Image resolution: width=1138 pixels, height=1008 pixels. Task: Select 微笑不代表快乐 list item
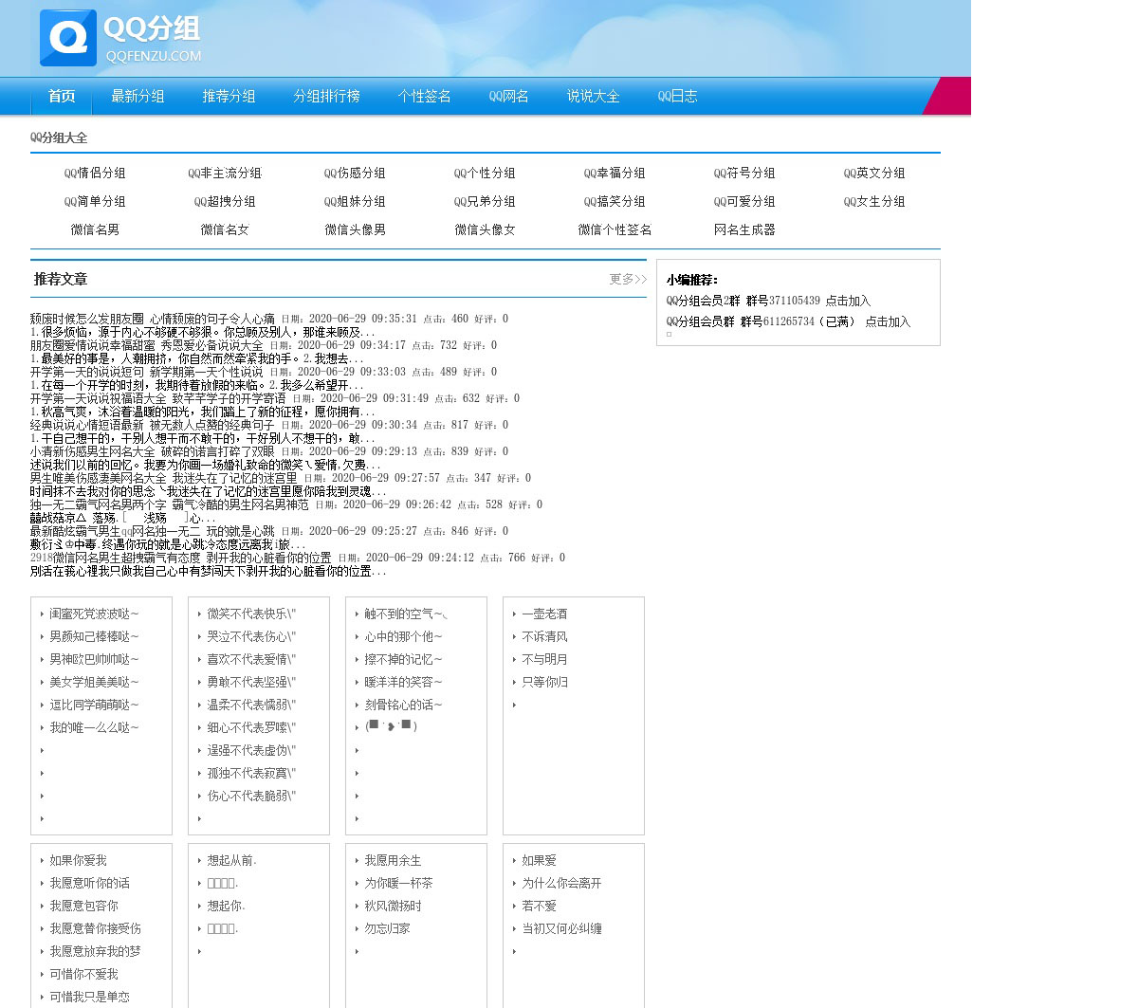tap(251, 614)
